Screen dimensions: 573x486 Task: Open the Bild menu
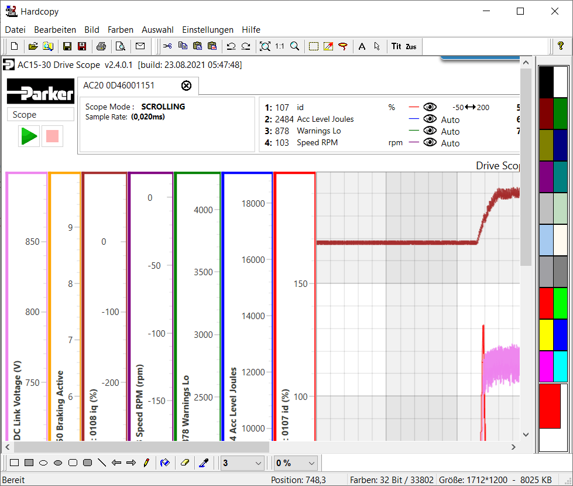click(92, 30)
